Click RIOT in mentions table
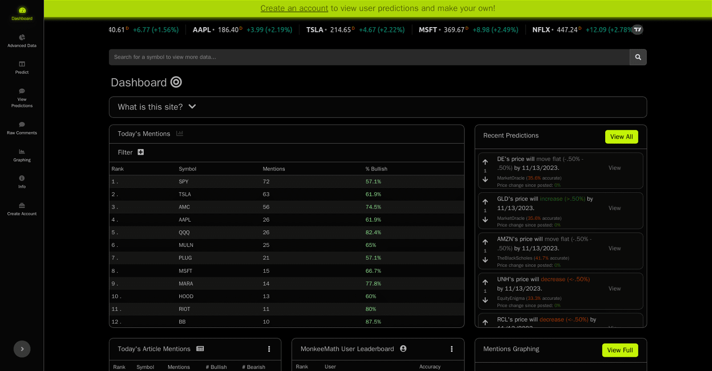Screen dimensions: 712x371 click(184, 309)
